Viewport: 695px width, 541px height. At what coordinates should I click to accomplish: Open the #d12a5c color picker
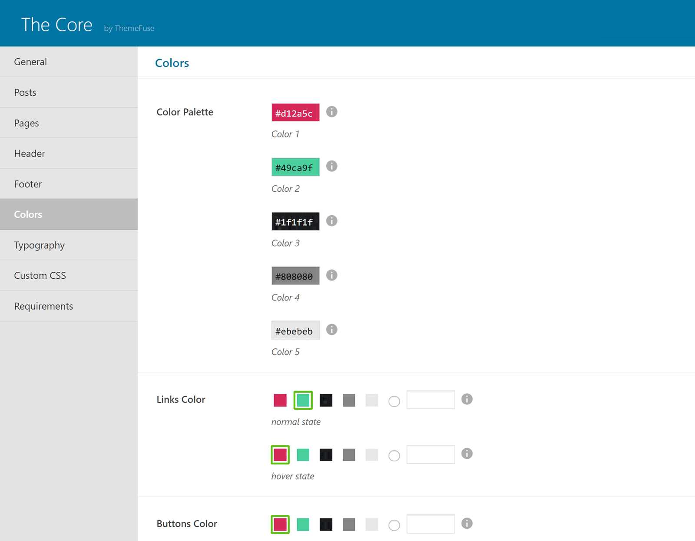(x=295, y=113)
